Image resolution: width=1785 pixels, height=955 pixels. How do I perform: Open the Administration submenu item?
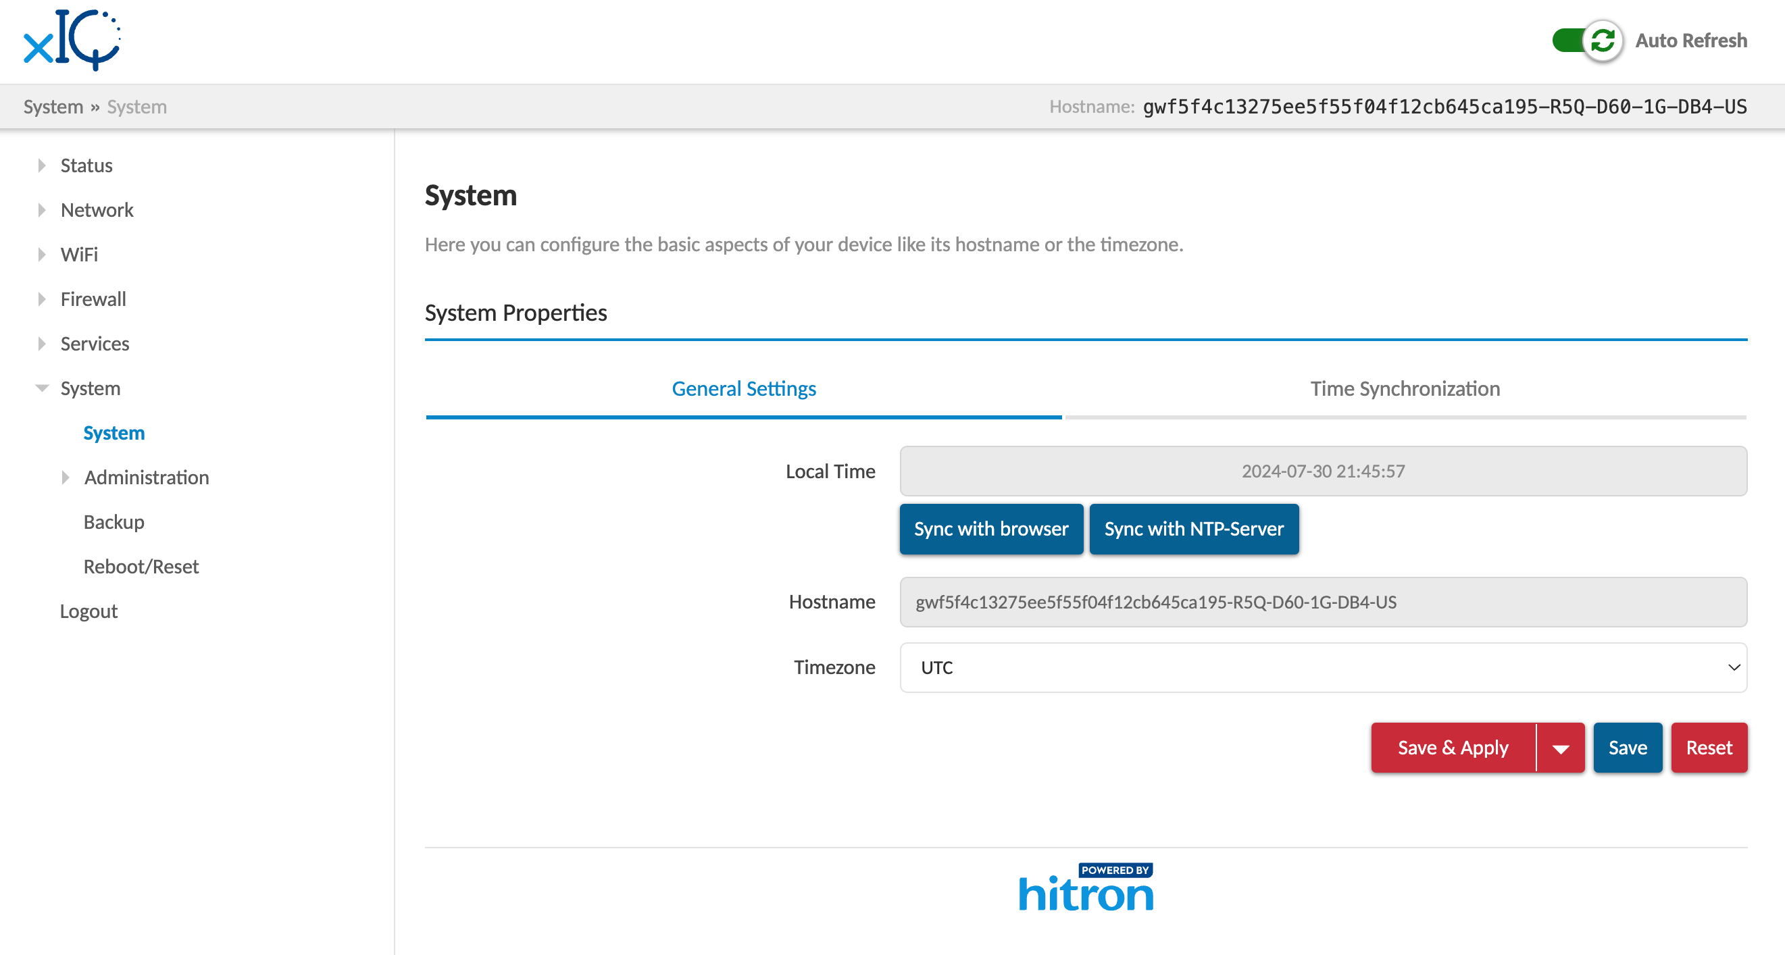pyautogui.click(x=147, y=477)
